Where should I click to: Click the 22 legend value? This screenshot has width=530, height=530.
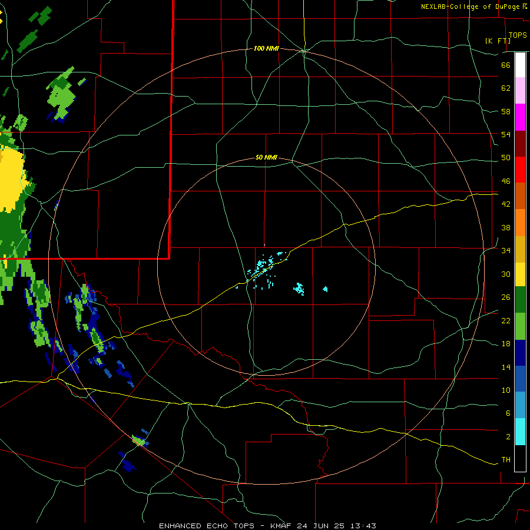[x=506, y=320]
